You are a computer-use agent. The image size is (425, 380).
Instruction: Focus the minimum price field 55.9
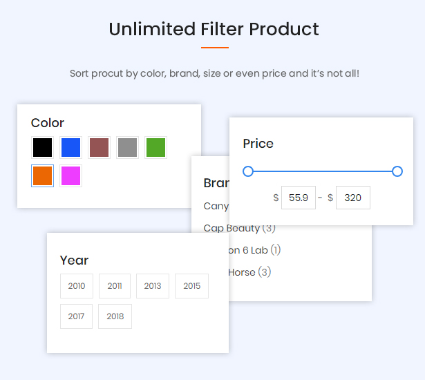pos(299,198)
